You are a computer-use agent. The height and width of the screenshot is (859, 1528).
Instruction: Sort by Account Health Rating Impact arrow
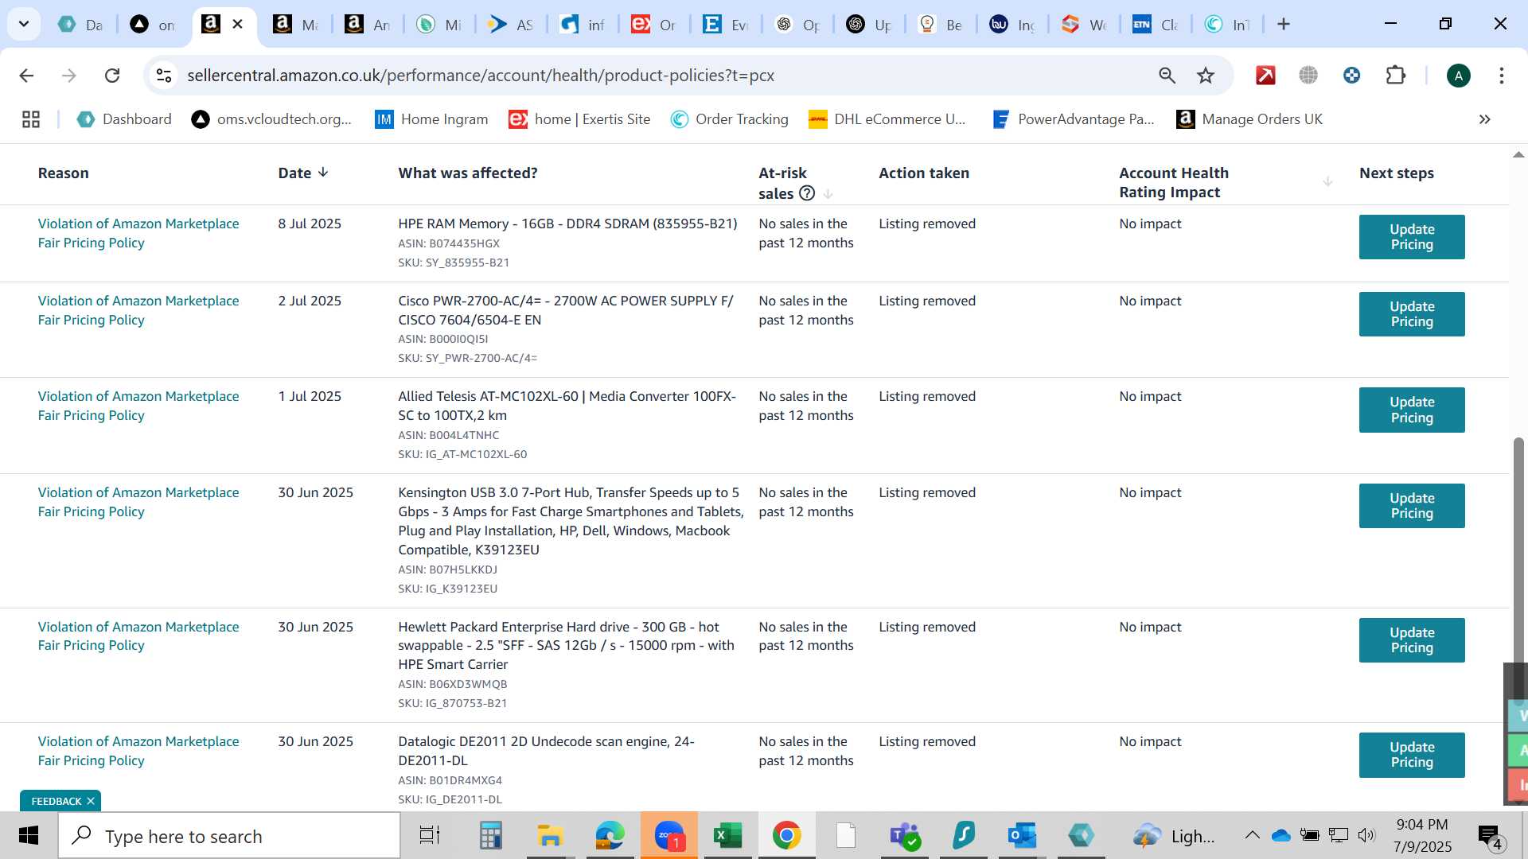pyautogui.click(x=1327, y=182)
